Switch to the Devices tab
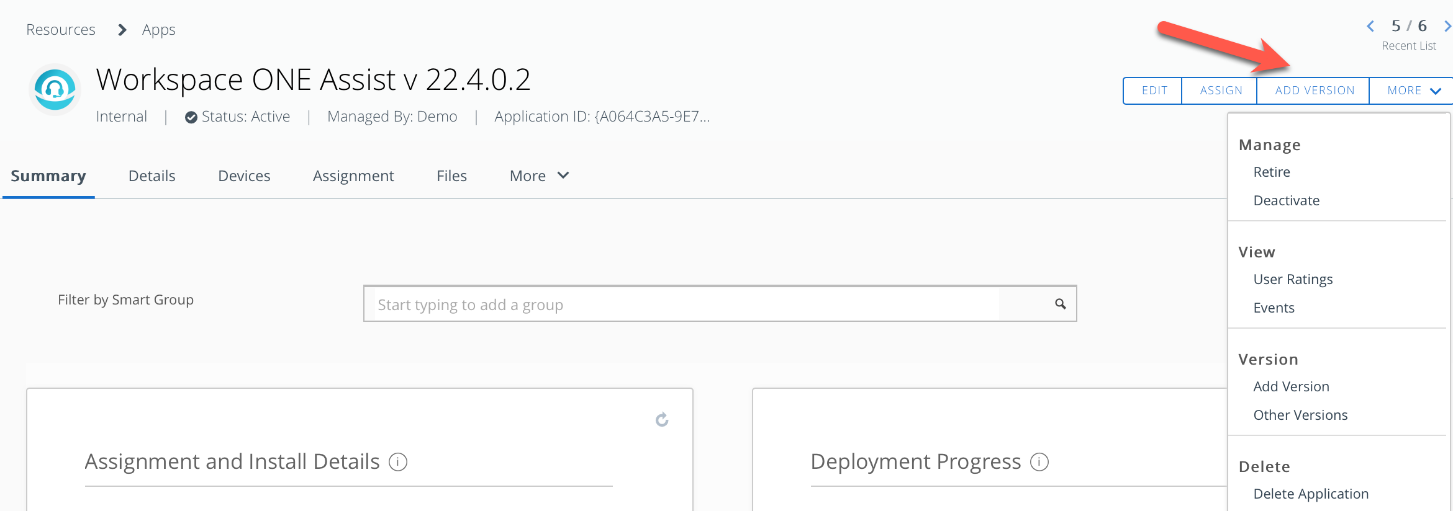 [244, 176]
